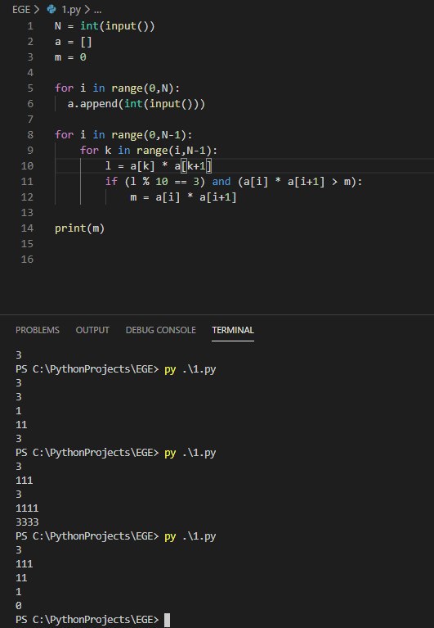This screenshot has height=628, width=434.
Task: Click the 1.py breadcrumb file name
Action: (x=71, y=9)
